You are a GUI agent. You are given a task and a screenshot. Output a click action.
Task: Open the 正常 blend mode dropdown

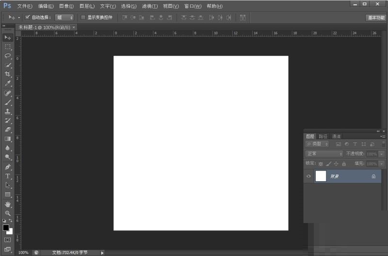tap(324, 154)
